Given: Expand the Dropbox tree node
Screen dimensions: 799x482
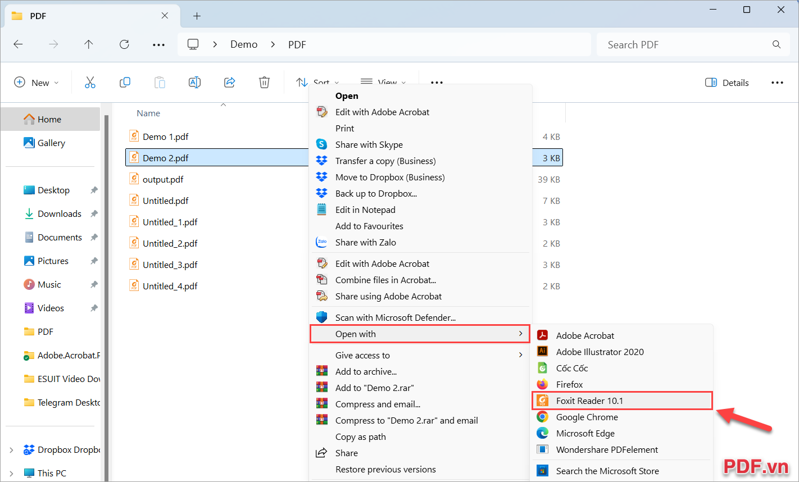Looking at the screenshot, I should pos(11,450).
